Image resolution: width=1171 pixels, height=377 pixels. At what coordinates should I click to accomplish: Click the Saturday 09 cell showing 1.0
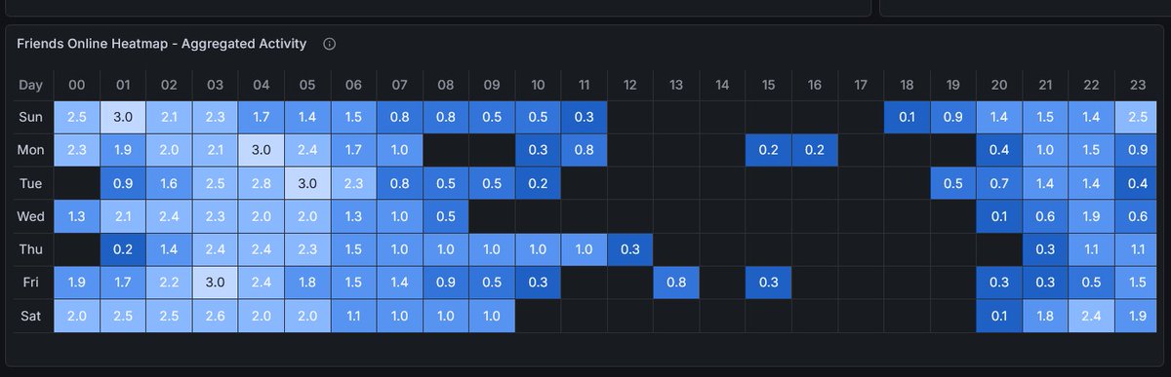coord(491,316)
